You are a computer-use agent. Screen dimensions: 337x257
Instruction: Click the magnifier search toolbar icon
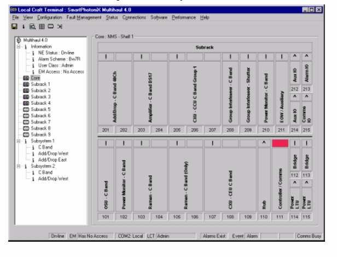point(32,27)
